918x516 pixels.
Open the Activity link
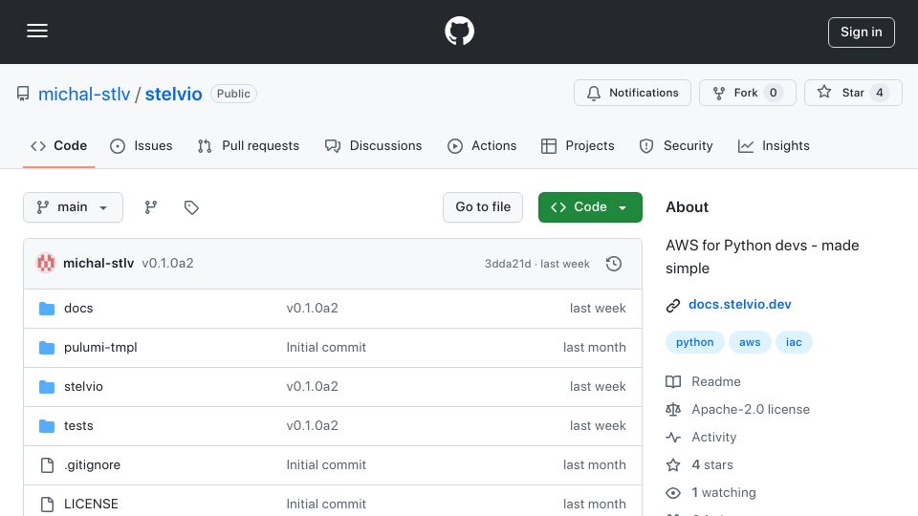pyautogui.click(x=713, y=437)
